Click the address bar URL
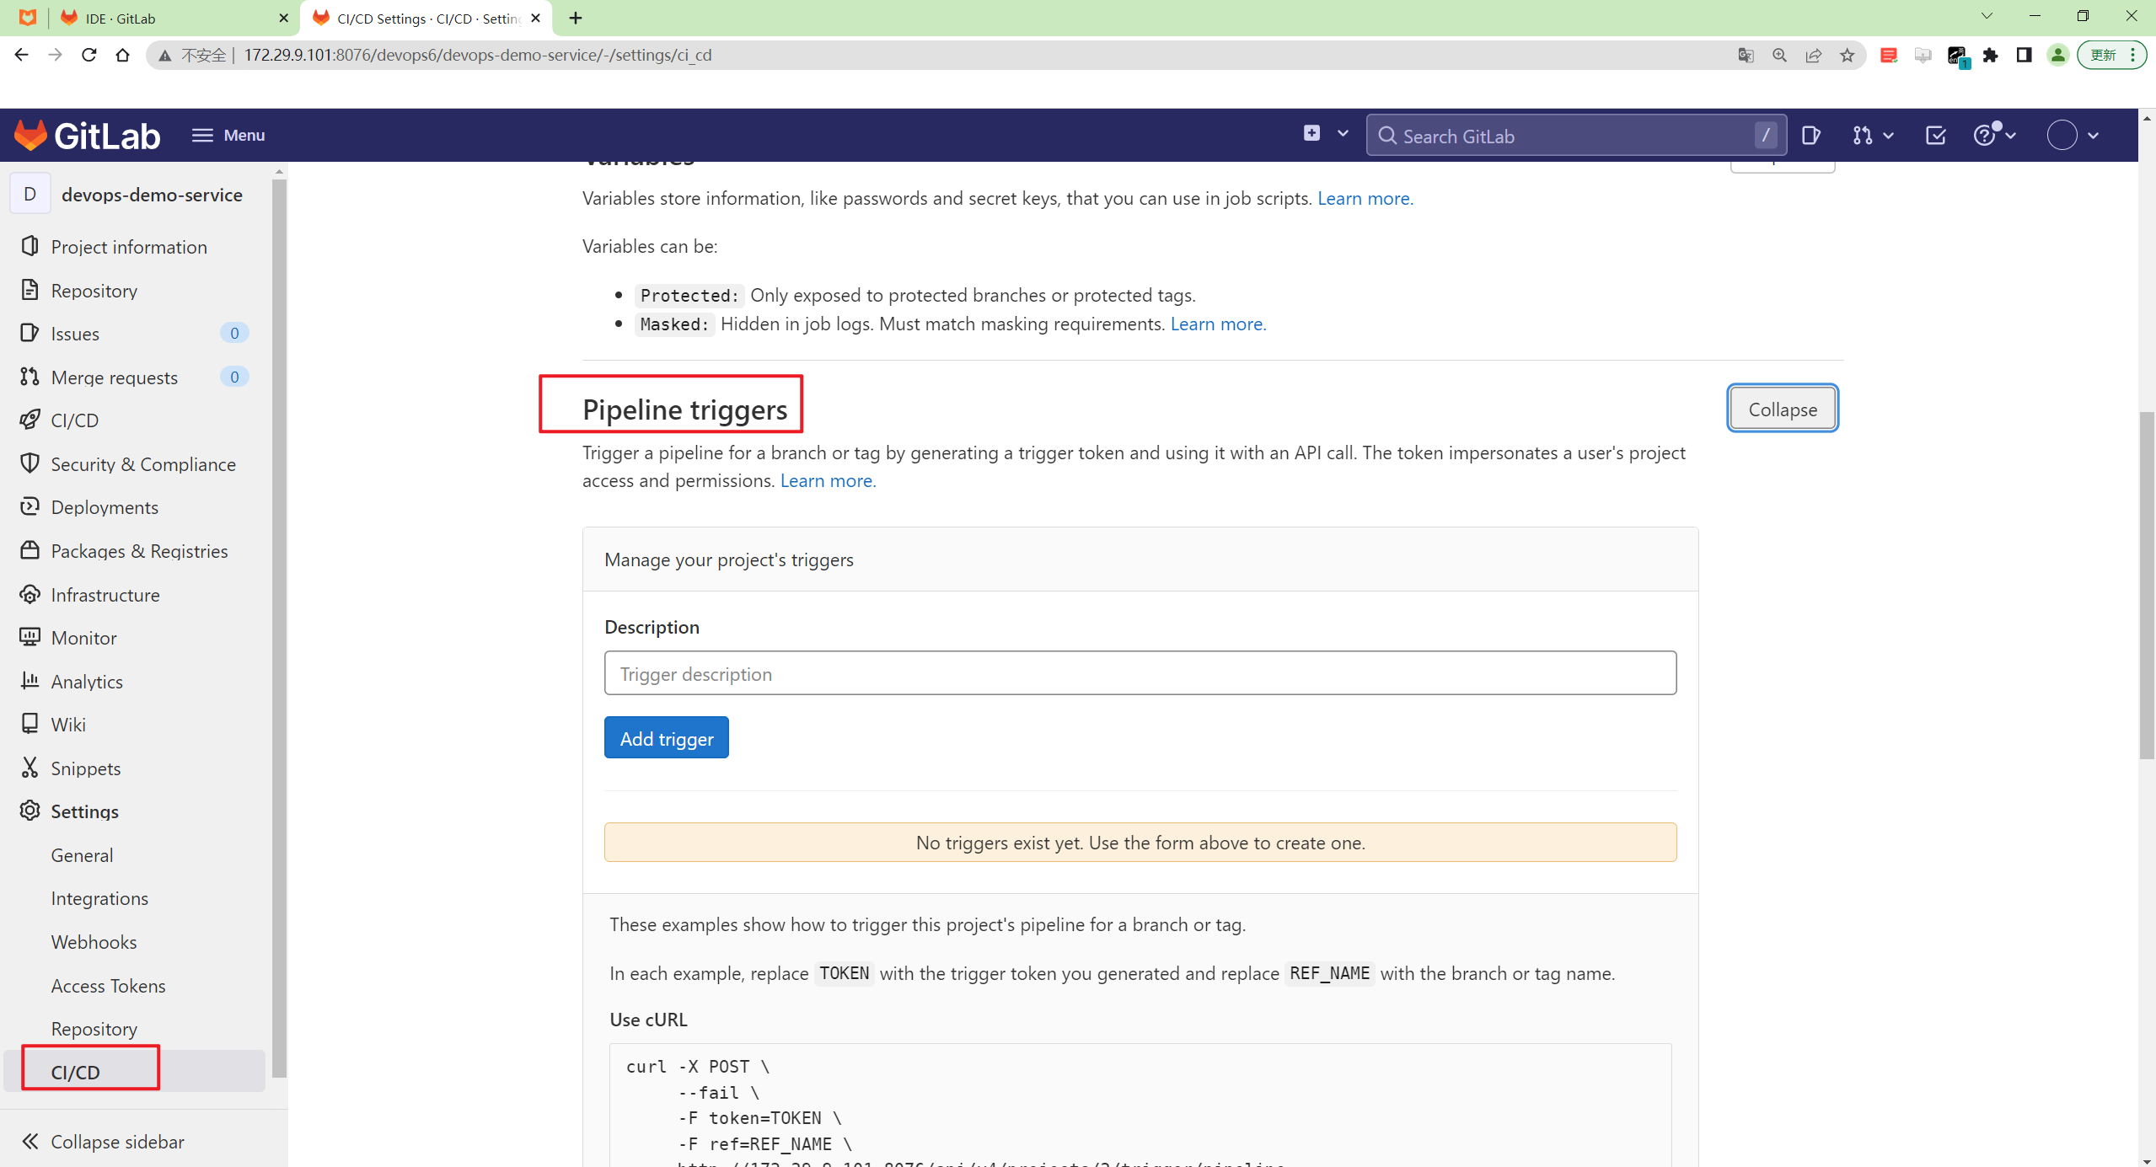2156x1167 pixels. (x=478, y=55)
